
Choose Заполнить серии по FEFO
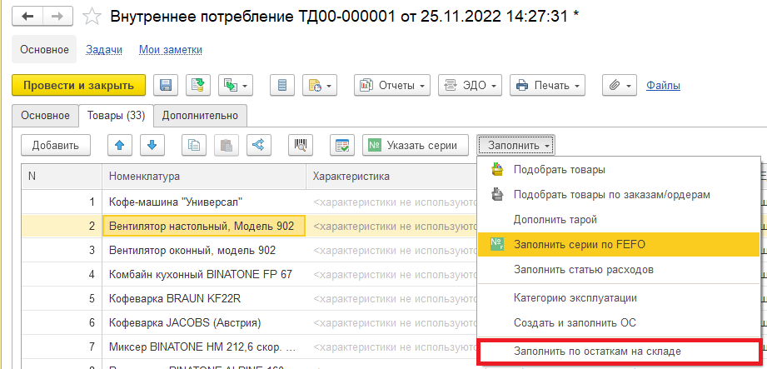tap(618, 244)
